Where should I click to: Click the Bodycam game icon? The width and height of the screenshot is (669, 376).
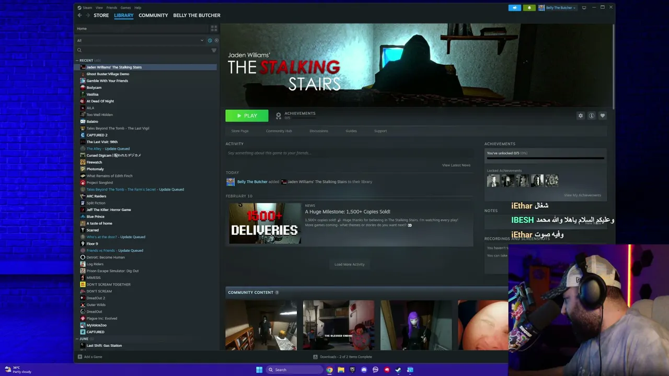pos(83,88)
